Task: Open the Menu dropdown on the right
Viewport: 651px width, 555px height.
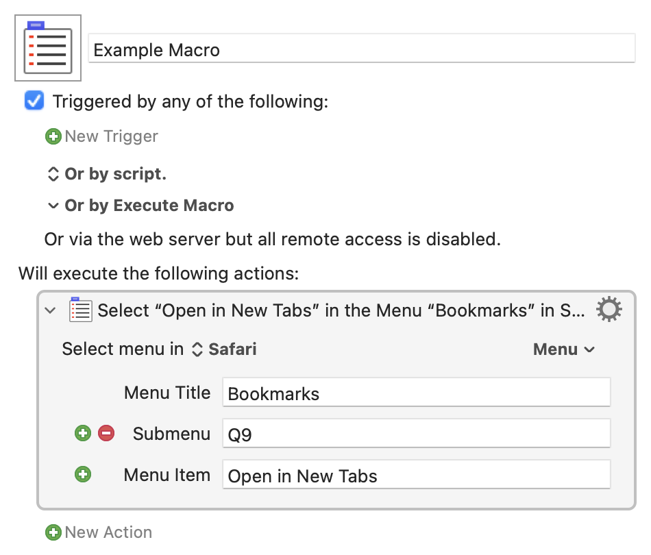Action: 564,349
